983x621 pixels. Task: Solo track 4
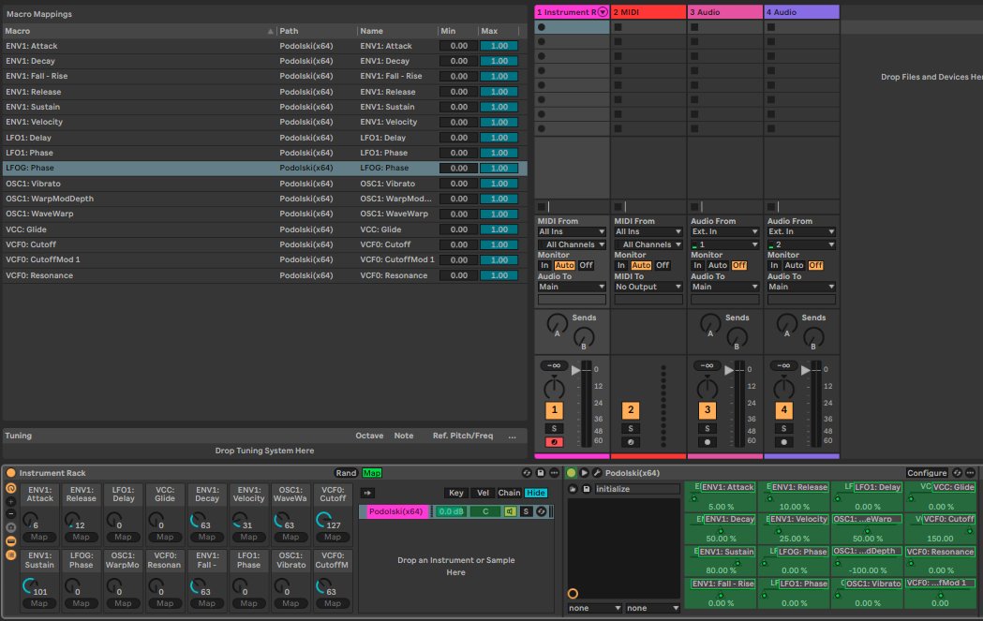783,429
